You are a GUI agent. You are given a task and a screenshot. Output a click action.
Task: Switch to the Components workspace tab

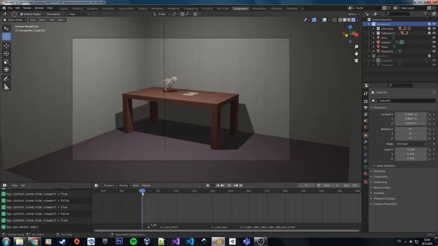[240, 9]
